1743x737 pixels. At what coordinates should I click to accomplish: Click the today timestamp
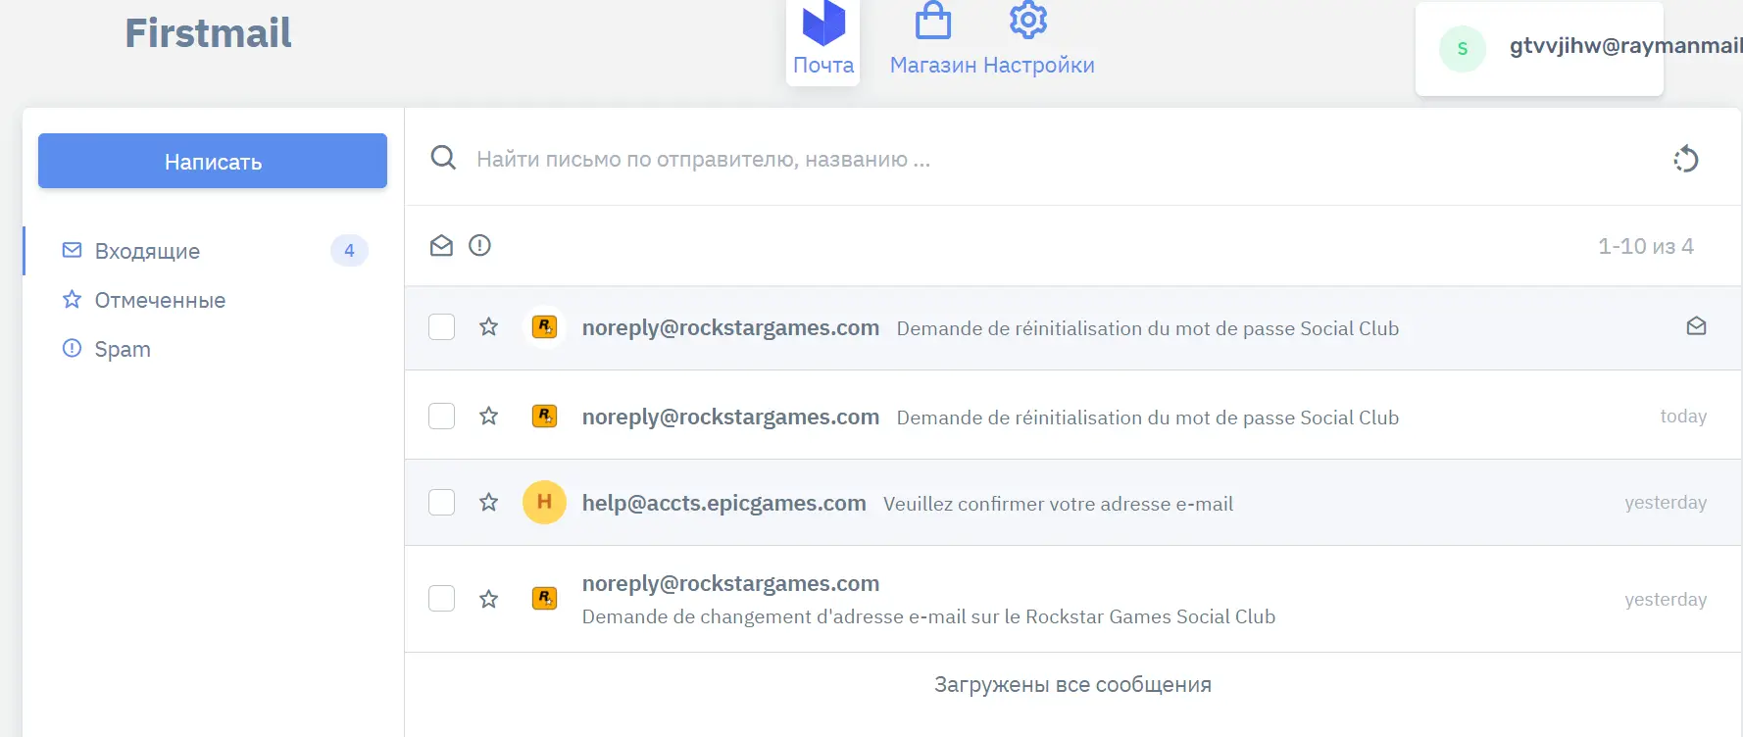tap(1683, 417)
